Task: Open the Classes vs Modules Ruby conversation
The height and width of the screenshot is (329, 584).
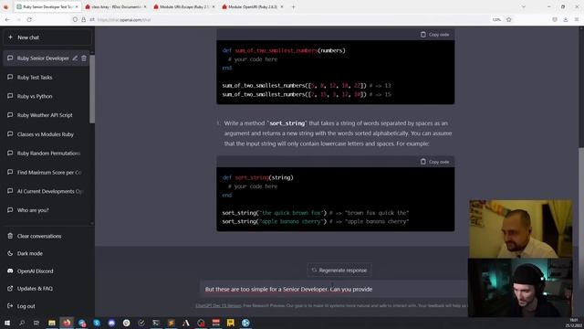Action: coord(47,134)
